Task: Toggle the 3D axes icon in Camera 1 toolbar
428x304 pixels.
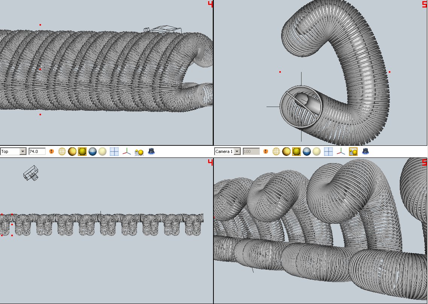Action: (x=341, y=151)
